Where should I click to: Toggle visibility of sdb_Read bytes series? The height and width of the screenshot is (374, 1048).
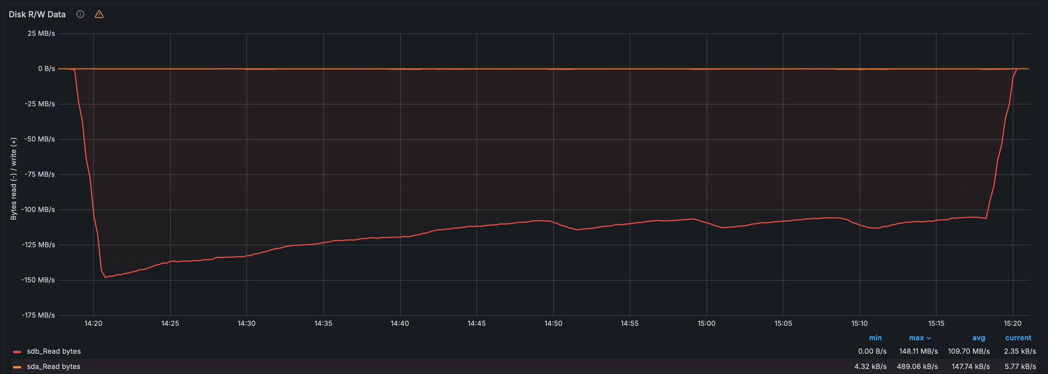click(54, 351)
